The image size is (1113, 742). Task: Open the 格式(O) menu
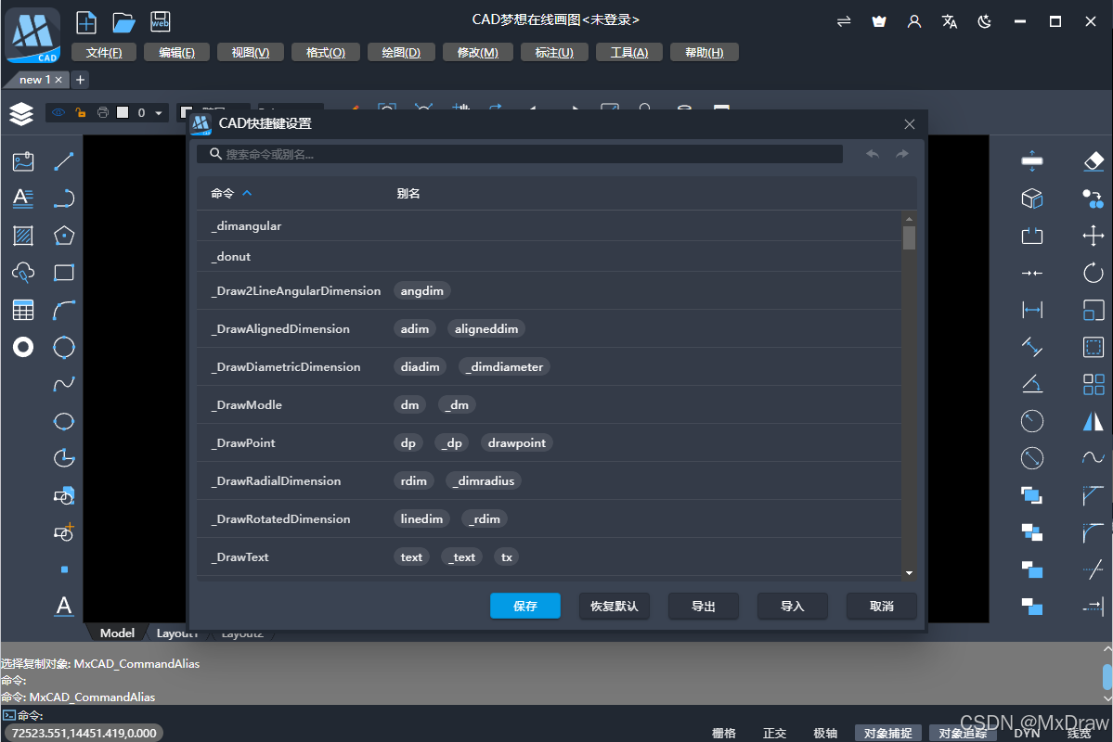tap(326, 53)
